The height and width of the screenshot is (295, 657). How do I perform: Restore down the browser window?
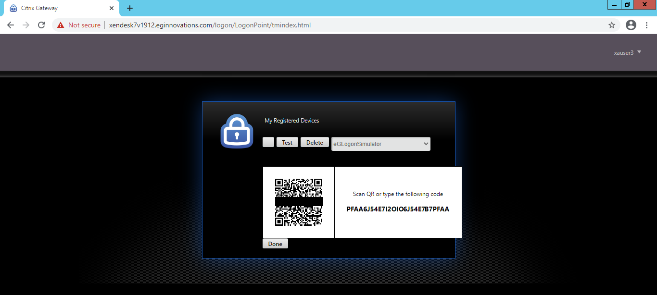tap(627, 4)
